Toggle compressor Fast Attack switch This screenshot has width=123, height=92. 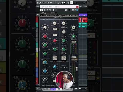coord(65,36)
